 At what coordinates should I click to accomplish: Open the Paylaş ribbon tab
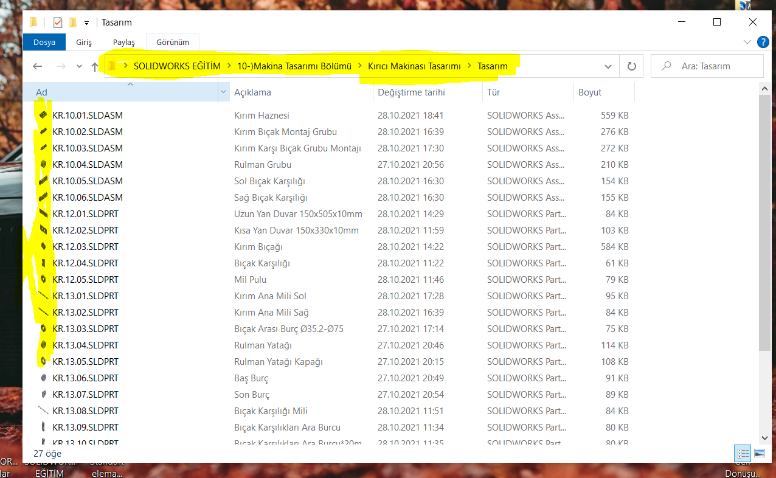point(124,43)
